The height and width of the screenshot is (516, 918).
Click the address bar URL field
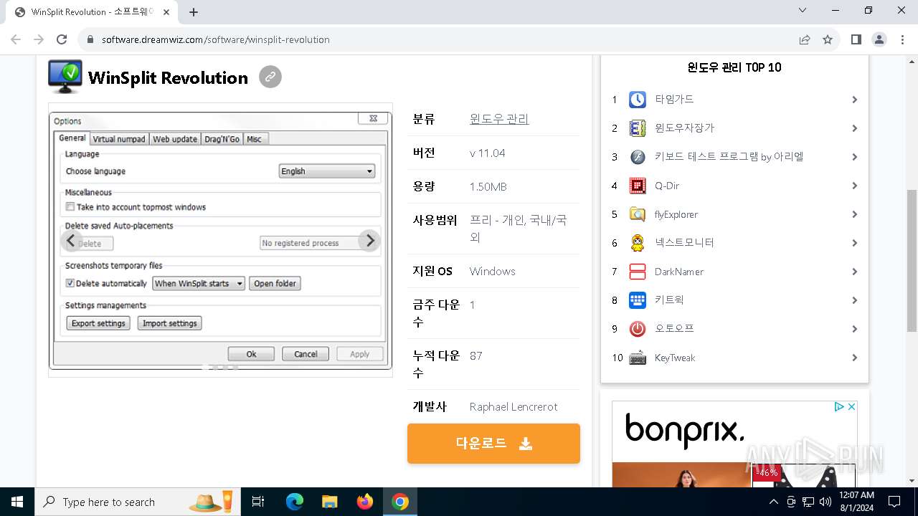click(x=437, y=39)
